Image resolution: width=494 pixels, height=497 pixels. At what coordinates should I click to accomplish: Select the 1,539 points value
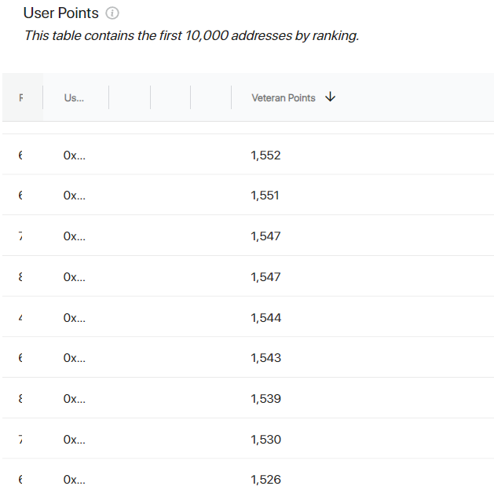coord(265,399)
